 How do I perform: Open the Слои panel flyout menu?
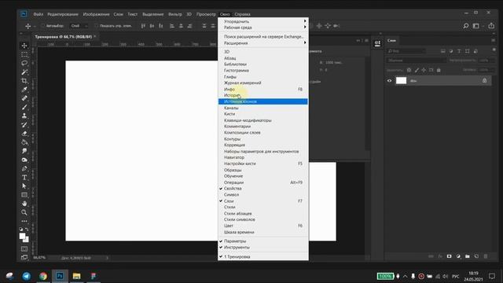493,40
